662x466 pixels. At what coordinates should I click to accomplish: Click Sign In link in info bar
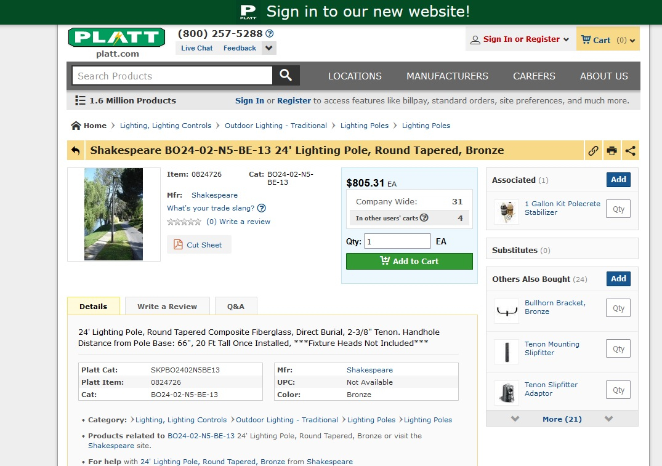point(249,100)
